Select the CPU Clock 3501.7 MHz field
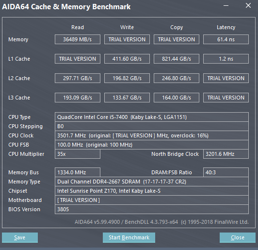This screenshot has width=258, height=250. (x=152, y=135)
